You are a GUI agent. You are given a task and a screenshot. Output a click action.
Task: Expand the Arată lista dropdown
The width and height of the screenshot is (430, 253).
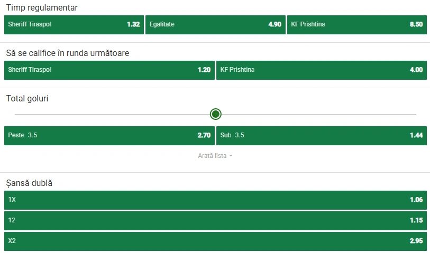coord(215,155)
